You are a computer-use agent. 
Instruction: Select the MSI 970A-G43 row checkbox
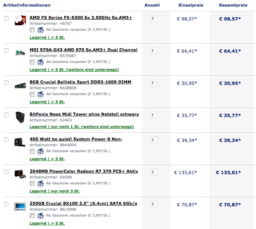tap(6, 50)
